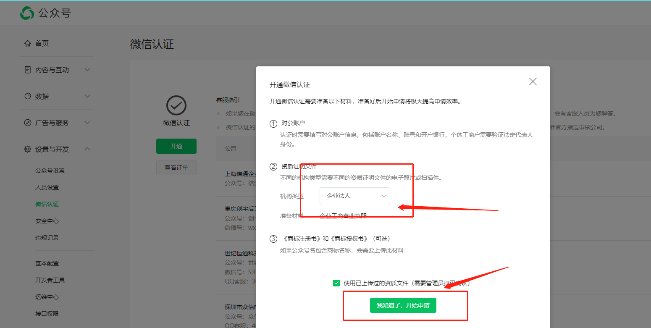Click the 公司 column header
651x328 pixels.
[x=231, y=149]
